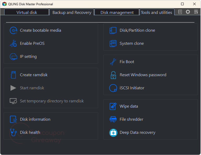
Task: View Disk information label
Action: (x=35, y=119)
